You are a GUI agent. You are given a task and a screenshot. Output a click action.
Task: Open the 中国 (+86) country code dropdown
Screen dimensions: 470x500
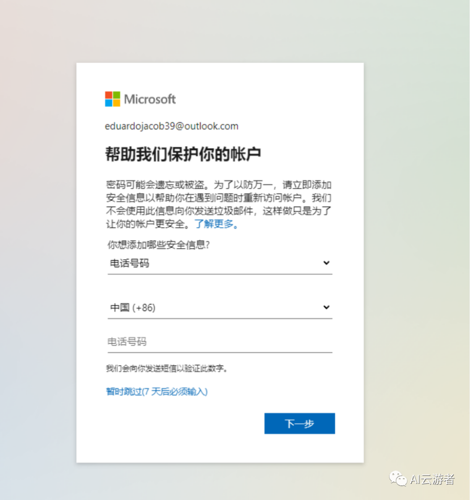[x=220, y=308]
